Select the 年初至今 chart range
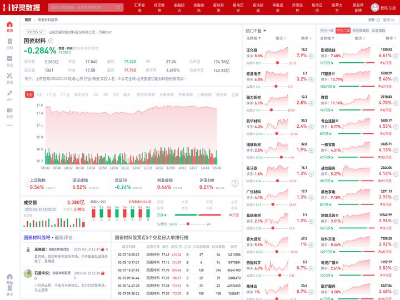The height and width of the screenshot is (300, 400). [81, 94]
